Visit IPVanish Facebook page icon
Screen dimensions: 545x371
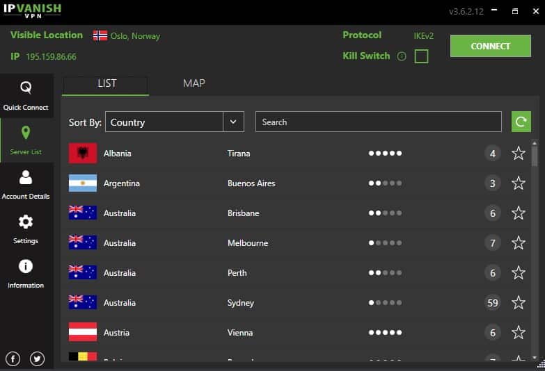pyautogui.click(x=13, y=358)
